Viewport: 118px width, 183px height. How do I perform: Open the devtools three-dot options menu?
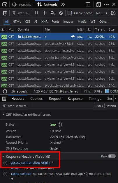pos(106,5)
